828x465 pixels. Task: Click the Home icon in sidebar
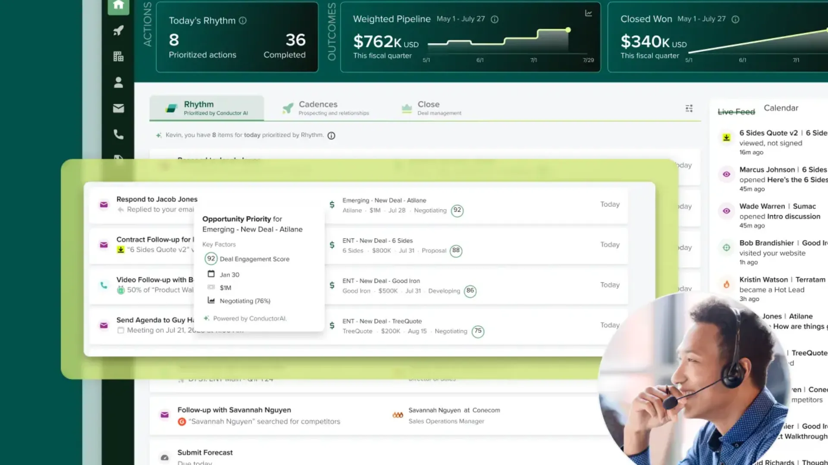pos(118,6)
